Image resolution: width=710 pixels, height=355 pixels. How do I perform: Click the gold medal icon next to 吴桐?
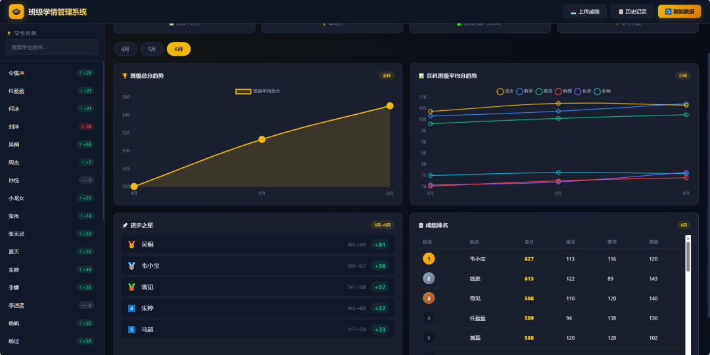131,244
